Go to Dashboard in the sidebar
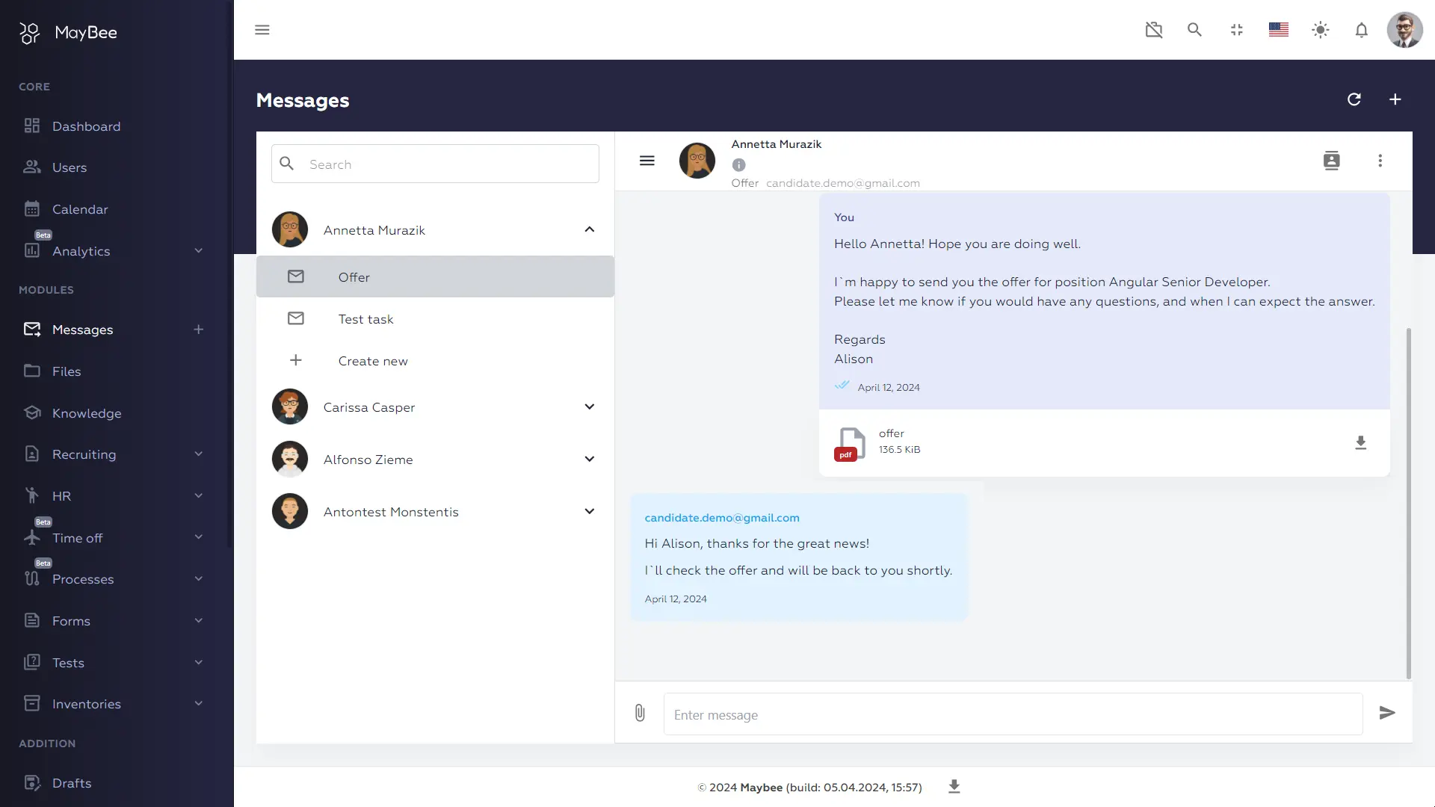 (86, 126)
